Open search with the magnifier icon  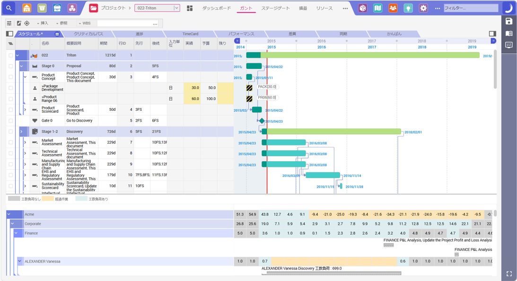[x=9, y=8]
